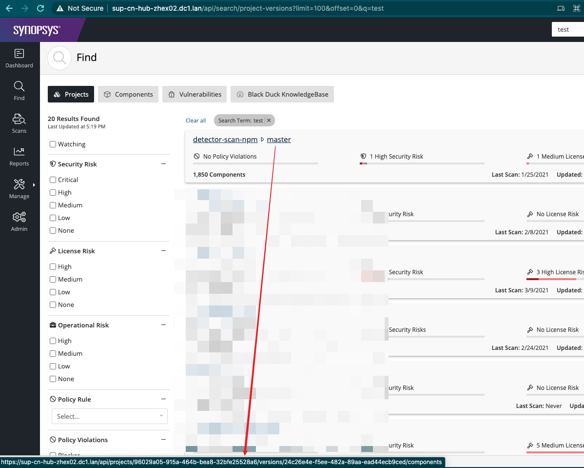Expand the Manage submenu arrow
The image size is (584, 468).
pos(34,185)
